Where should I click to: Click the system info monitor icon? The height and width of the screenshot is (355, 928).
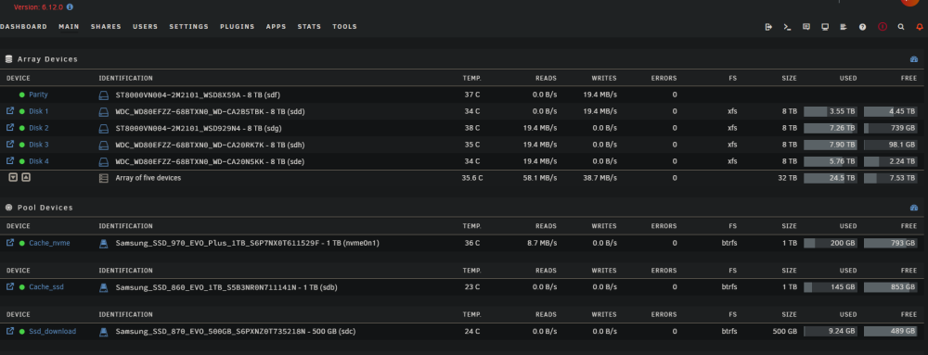(825, 27)
